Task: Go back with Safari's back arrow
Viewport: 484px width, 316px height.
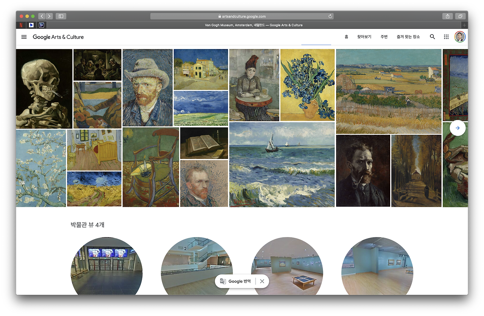Action: pyautogui.click(x=42, y=16)
